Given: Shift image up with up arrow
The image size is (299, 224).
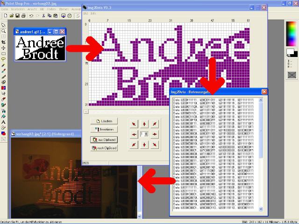Looking at the screenshot, I should 144,124.
